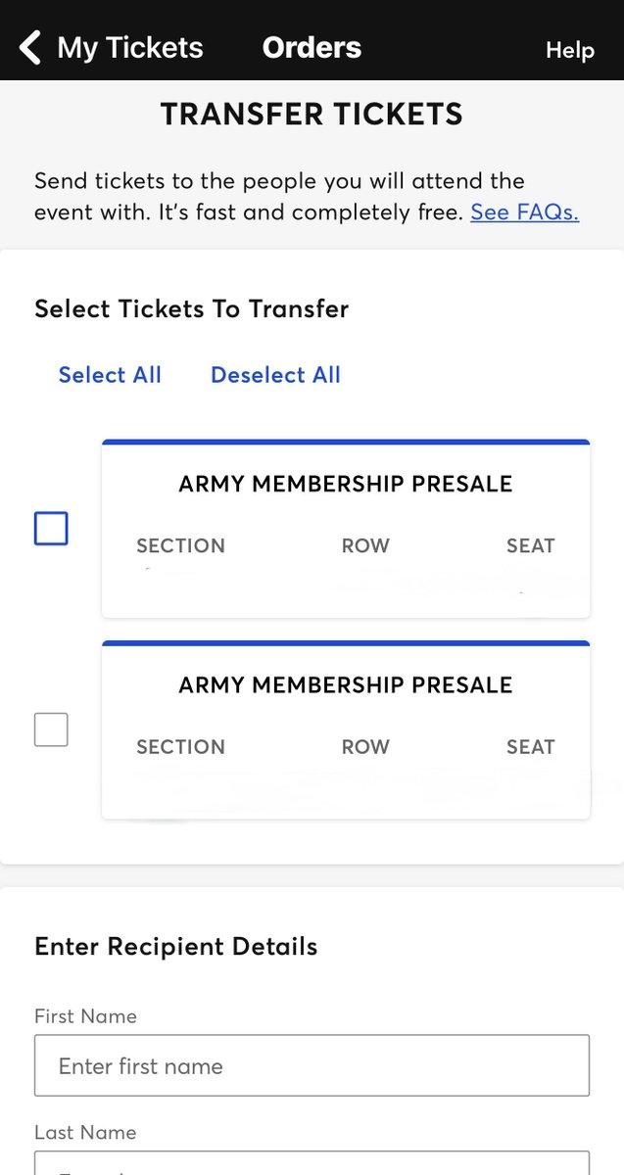Open the See FAQs link
This screenshot has height=1175, width=624.
tap(524, 211)
